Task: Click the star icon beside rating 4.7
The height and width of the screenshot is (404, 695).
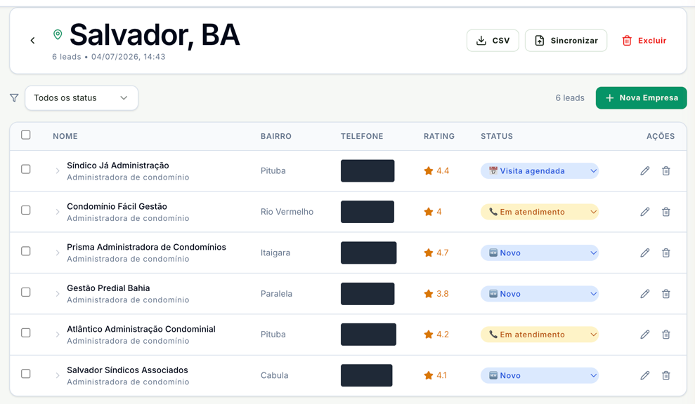Action: [428, 252]
